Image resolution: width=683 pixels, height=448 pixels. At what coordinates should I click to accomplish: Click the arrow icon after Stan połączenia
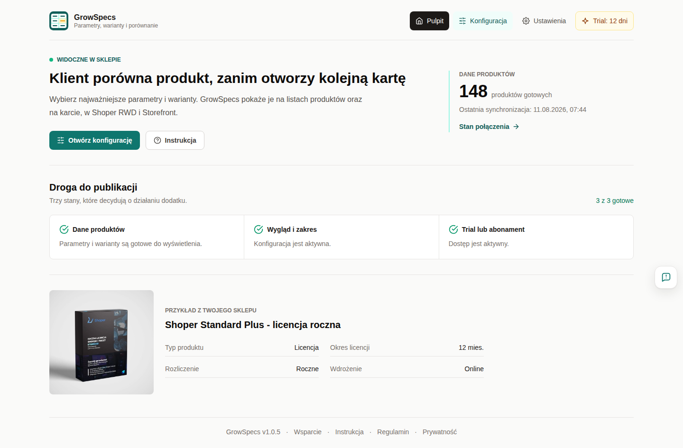pyautogui.click(x=516, y=127)
